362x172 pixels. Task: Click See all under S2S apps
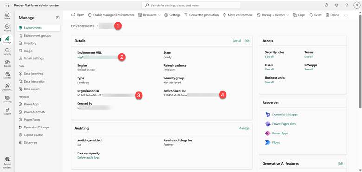309,70
